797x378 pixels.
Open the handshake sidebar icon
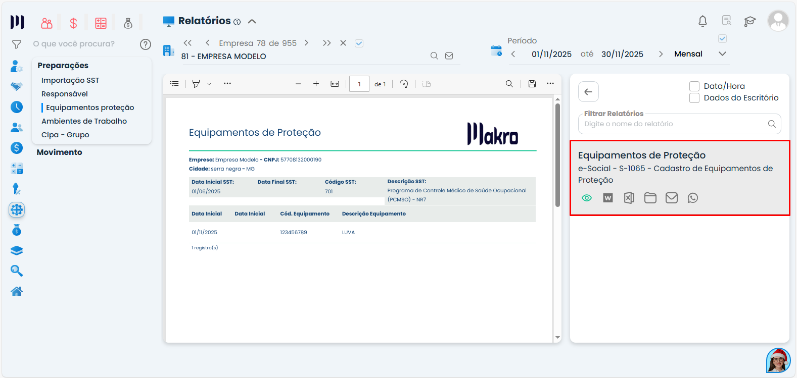(x=17, y=86)
